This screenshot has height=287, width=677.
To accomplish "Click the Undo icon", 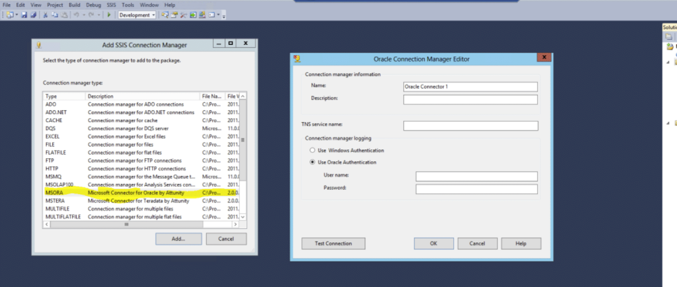I will [x=76, y=15].
